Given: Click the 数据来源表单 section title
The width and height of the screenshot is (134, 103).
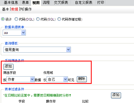Looking at the screenshot, I should pyautogui.click(x=15, y=27).
